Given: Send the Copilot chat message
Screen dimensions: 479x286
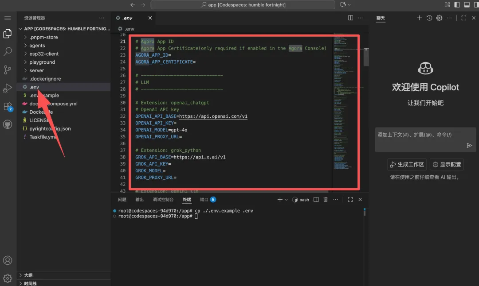Looking at the screenshot, I should [469, 146].
